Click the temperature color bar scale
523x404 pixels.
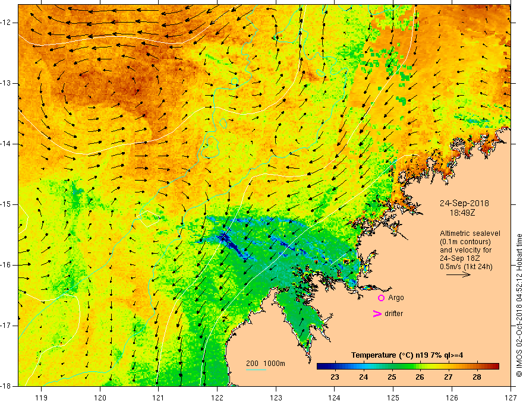point(408,366)
